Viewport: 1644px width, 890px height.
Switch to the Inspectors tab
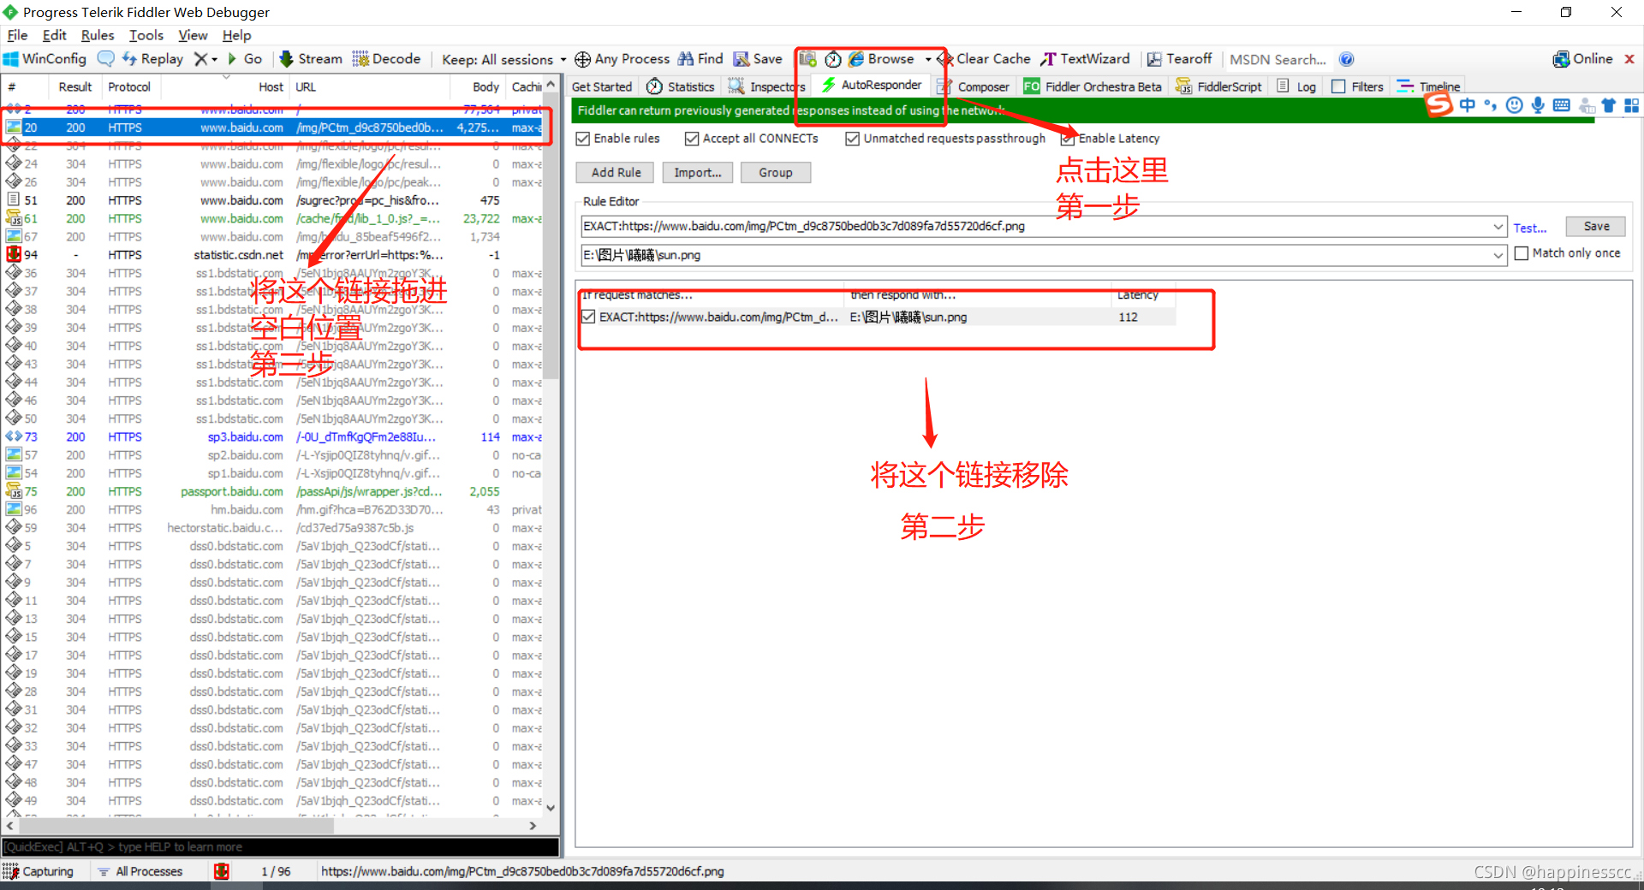click(x=766, y=86)
